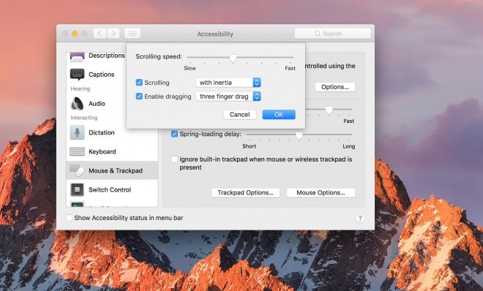Confirm with the OK button
This screenshot has height=291, width=483.
click(279, 115)
